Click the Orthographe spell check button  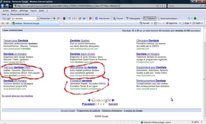[133, 19]
